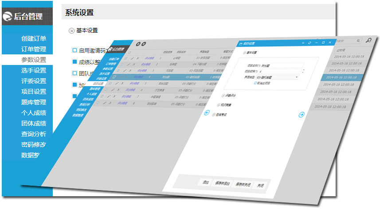Select 项目设置 in tilted window sidebar
Image resolution: width=380 pixels, height=210 pixels.
tap(98, 84)
